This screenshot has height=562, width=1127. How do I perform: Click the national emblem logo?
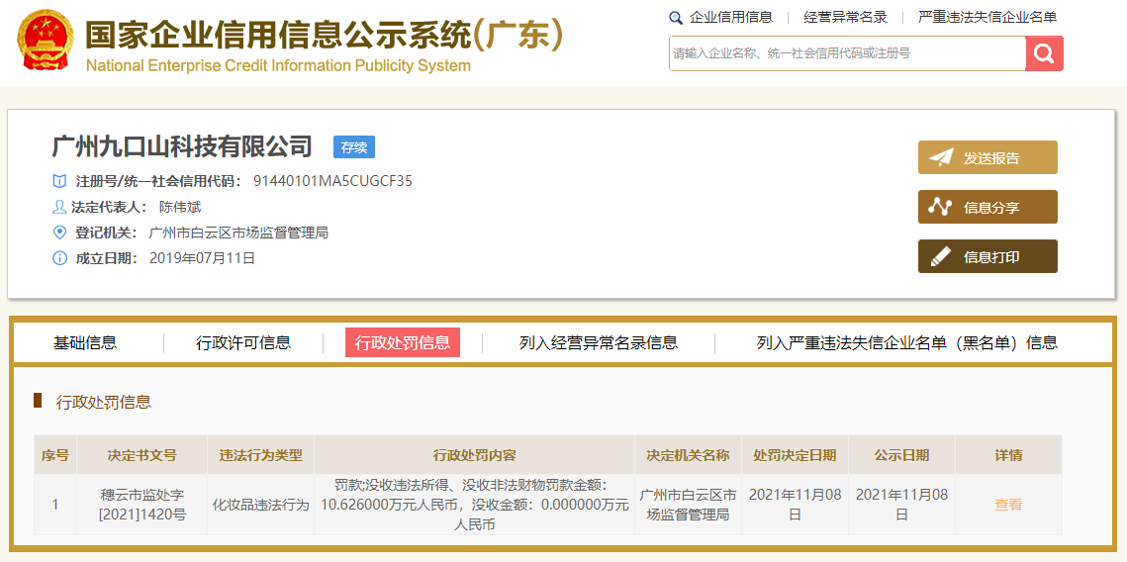45,40
